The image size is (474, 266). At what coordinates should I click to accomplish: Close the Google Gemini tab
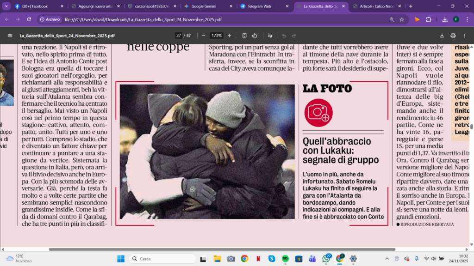[231, 6]
